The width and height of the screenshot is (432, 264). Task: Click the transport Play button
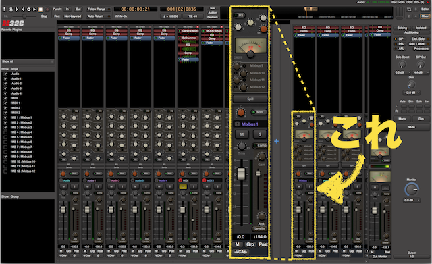(34, 9)
